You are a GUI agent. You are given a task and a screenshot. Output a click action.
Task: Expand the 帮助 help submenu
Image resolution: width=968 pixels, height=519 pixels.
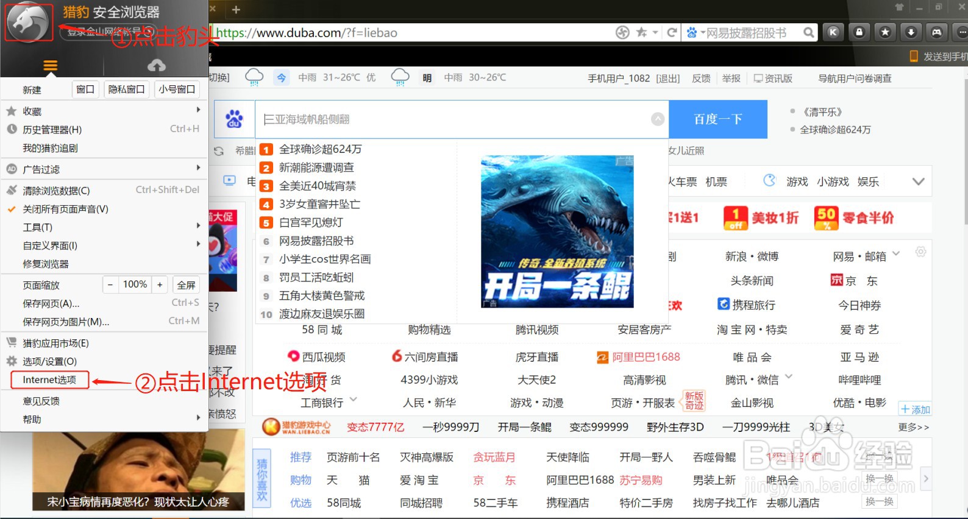tap(104, 419)
